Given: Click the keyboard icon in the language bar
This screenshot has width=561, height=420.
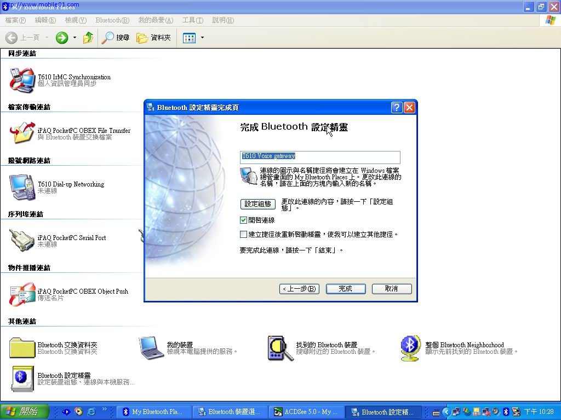Looking at the screenshot, I should pos(436,412).
